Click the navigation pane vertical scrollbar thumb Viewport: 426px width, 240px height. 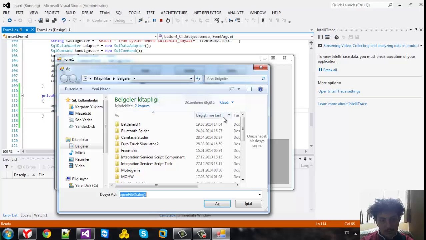click(x=105, y=127)
